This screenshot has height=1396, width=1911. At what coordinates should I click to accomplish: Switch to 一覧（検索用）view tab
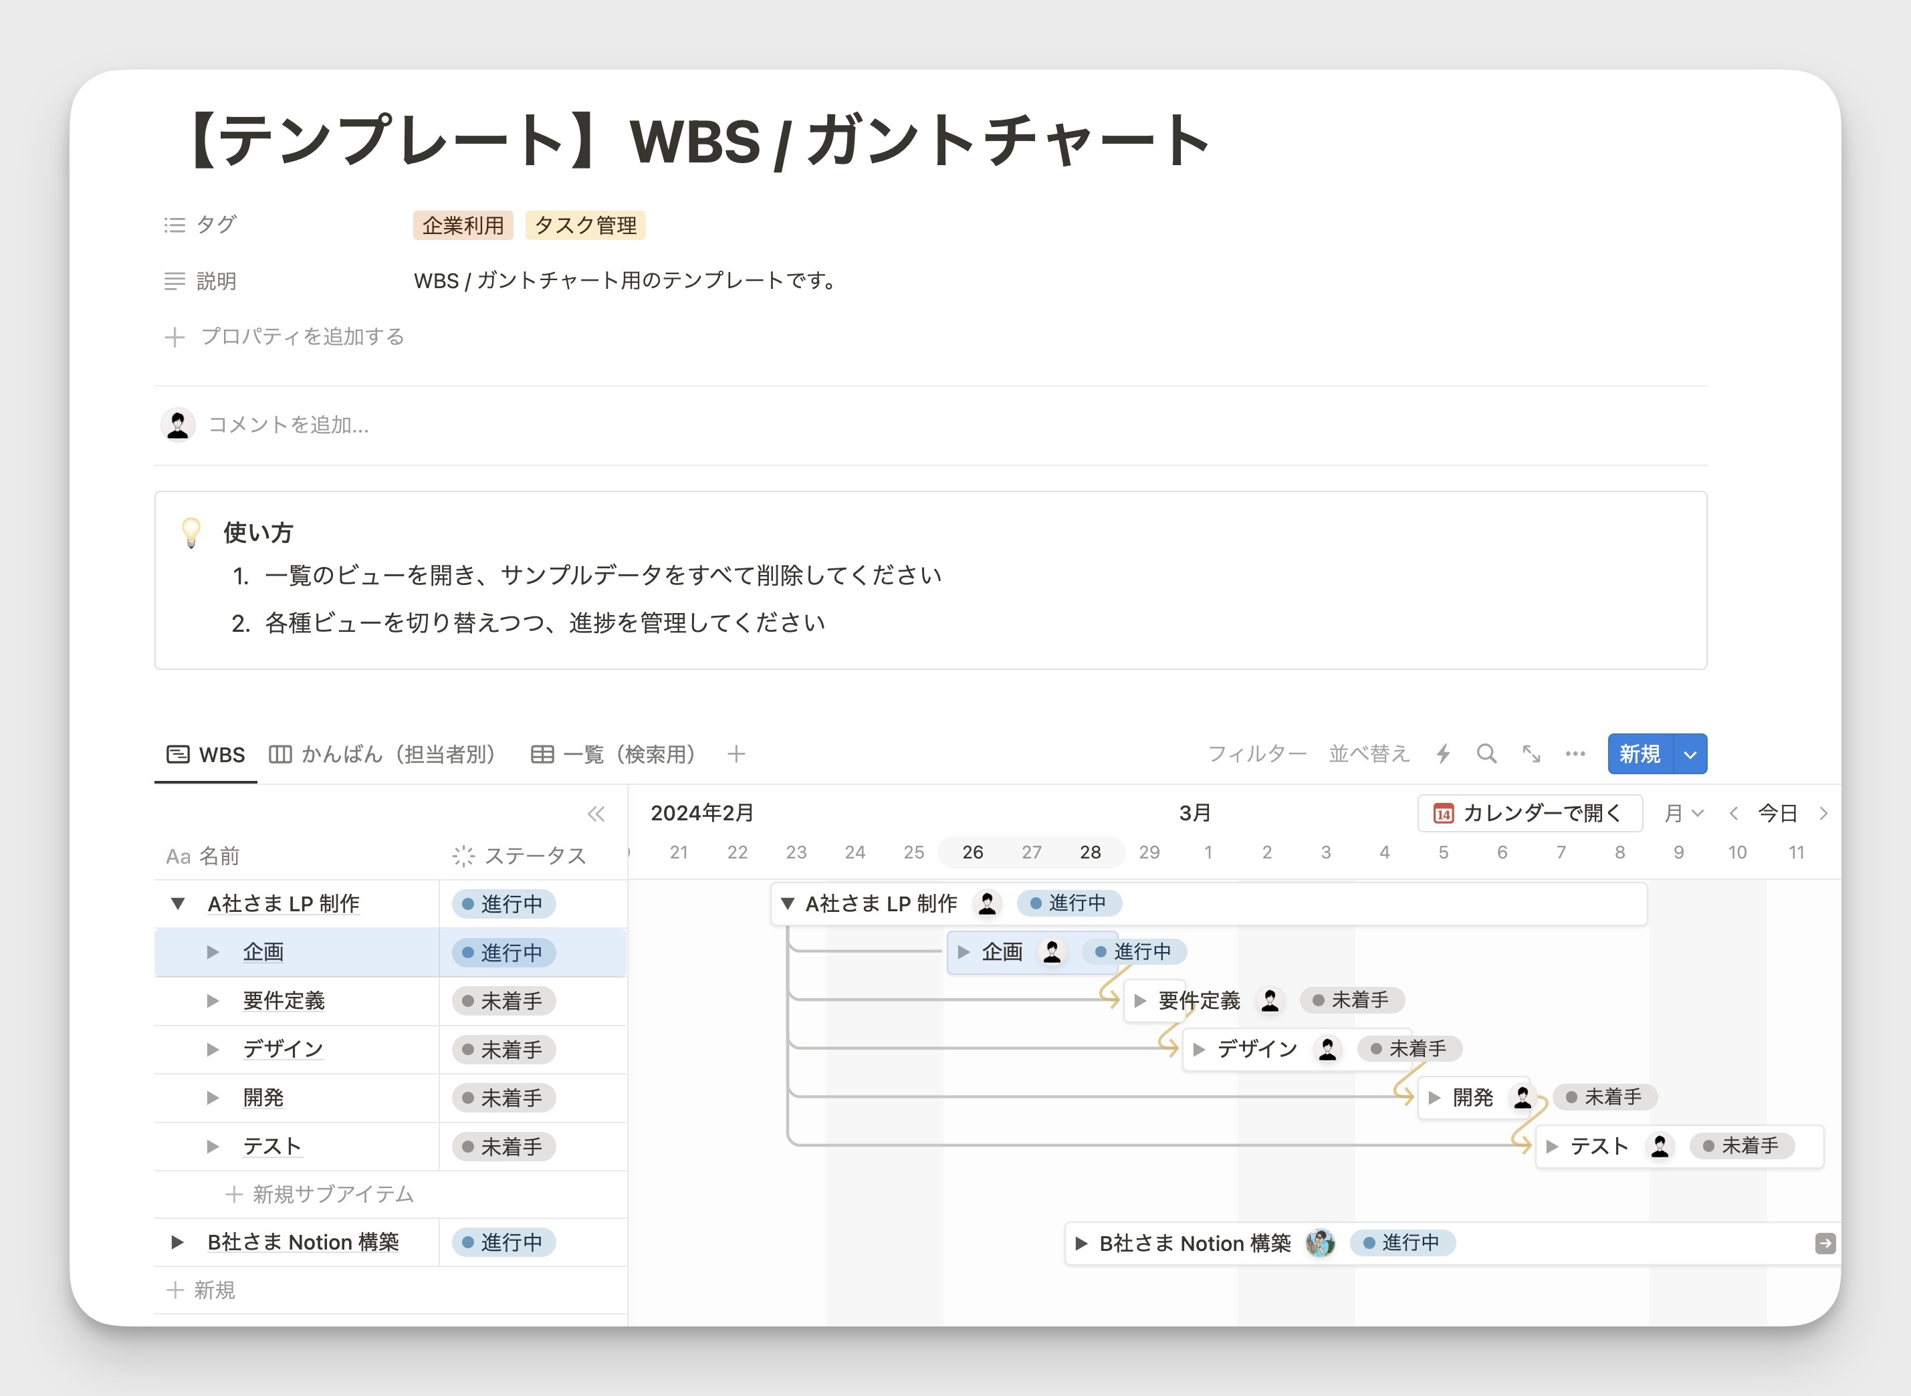point(614,753)
